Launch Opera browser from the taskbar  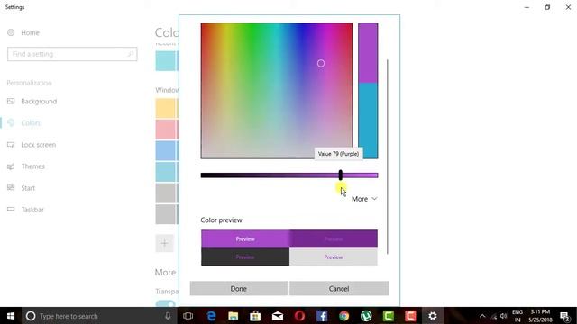coord(299,316)
